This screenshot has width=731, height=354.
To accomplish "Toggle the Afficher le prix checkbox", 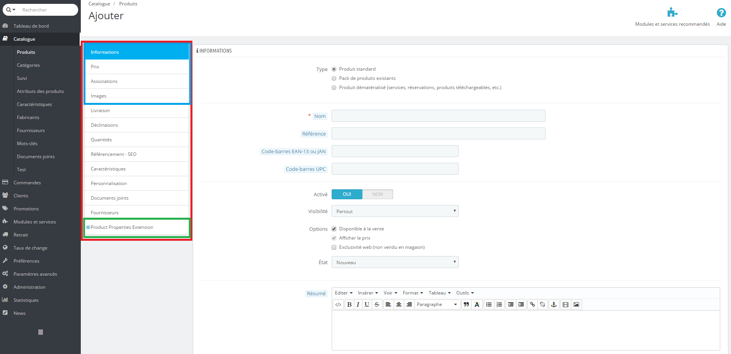I will pos(334,238).
